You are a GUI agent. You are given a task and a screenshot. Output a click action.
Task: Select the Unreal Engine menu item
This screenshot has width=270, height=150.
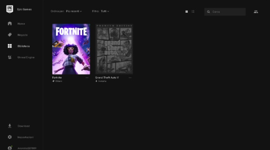pyautogui.click(x=26, y=57)
